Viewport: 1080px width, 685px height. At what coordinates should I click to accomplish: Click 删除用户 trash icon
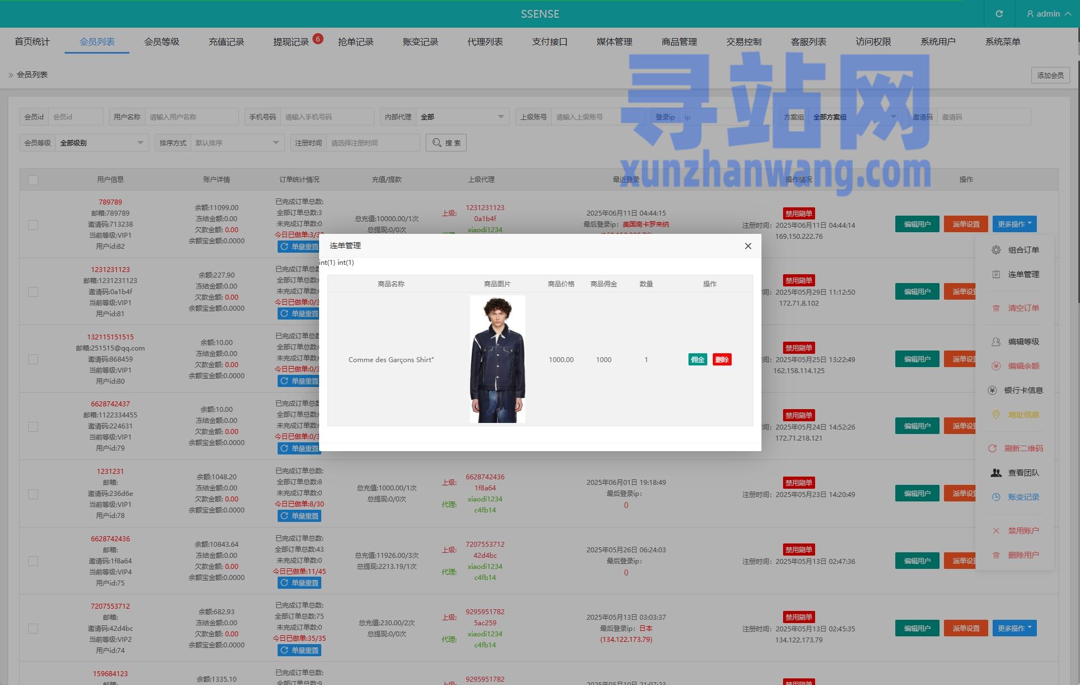[x=996, y=555]
